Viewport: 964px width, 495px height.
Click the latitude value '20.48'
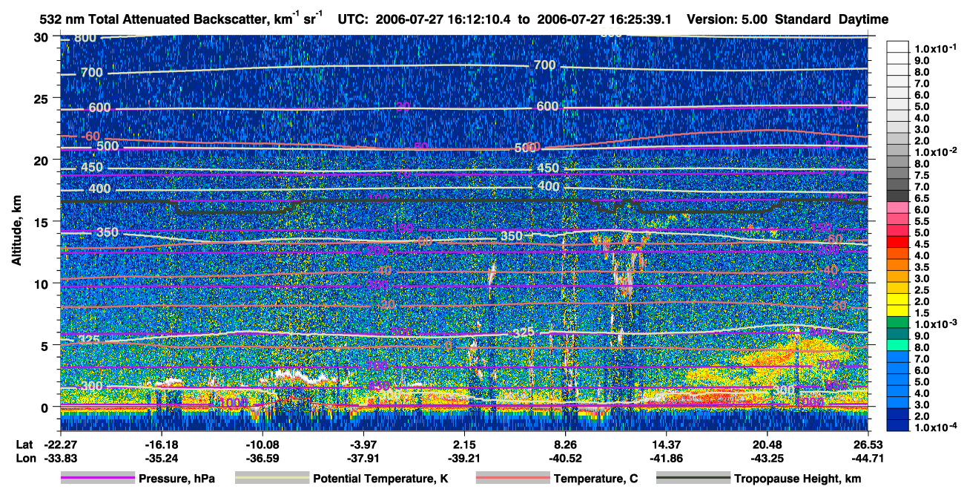[767, 445]
